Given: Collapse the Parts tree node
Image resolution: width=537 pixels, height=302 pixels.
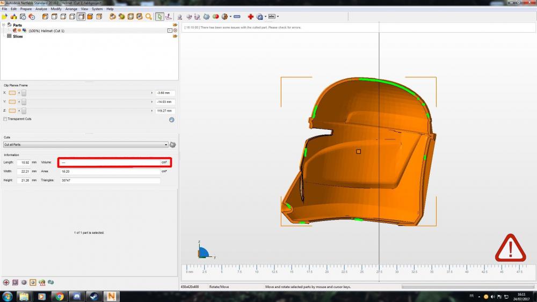Looking at the screenshot, I should tap(3, 25).
